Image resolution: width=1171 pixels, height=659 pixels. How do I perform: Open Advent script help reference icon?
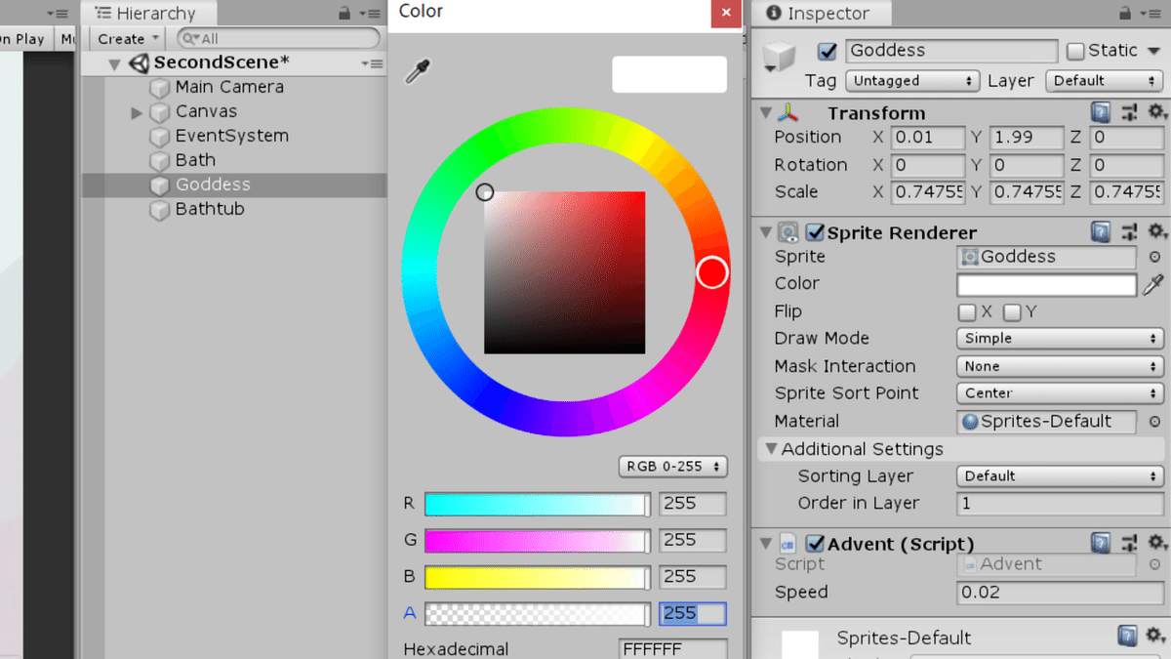coord(1101,544)
